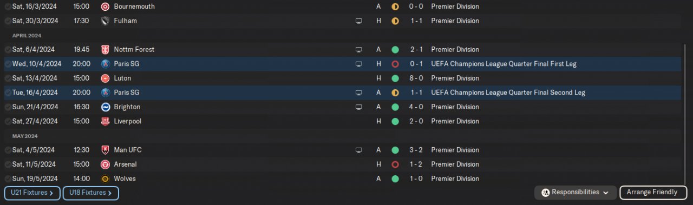Click TV broadcast icon on Fulham fixture
The image size is (693, 205).
point(358,21)
